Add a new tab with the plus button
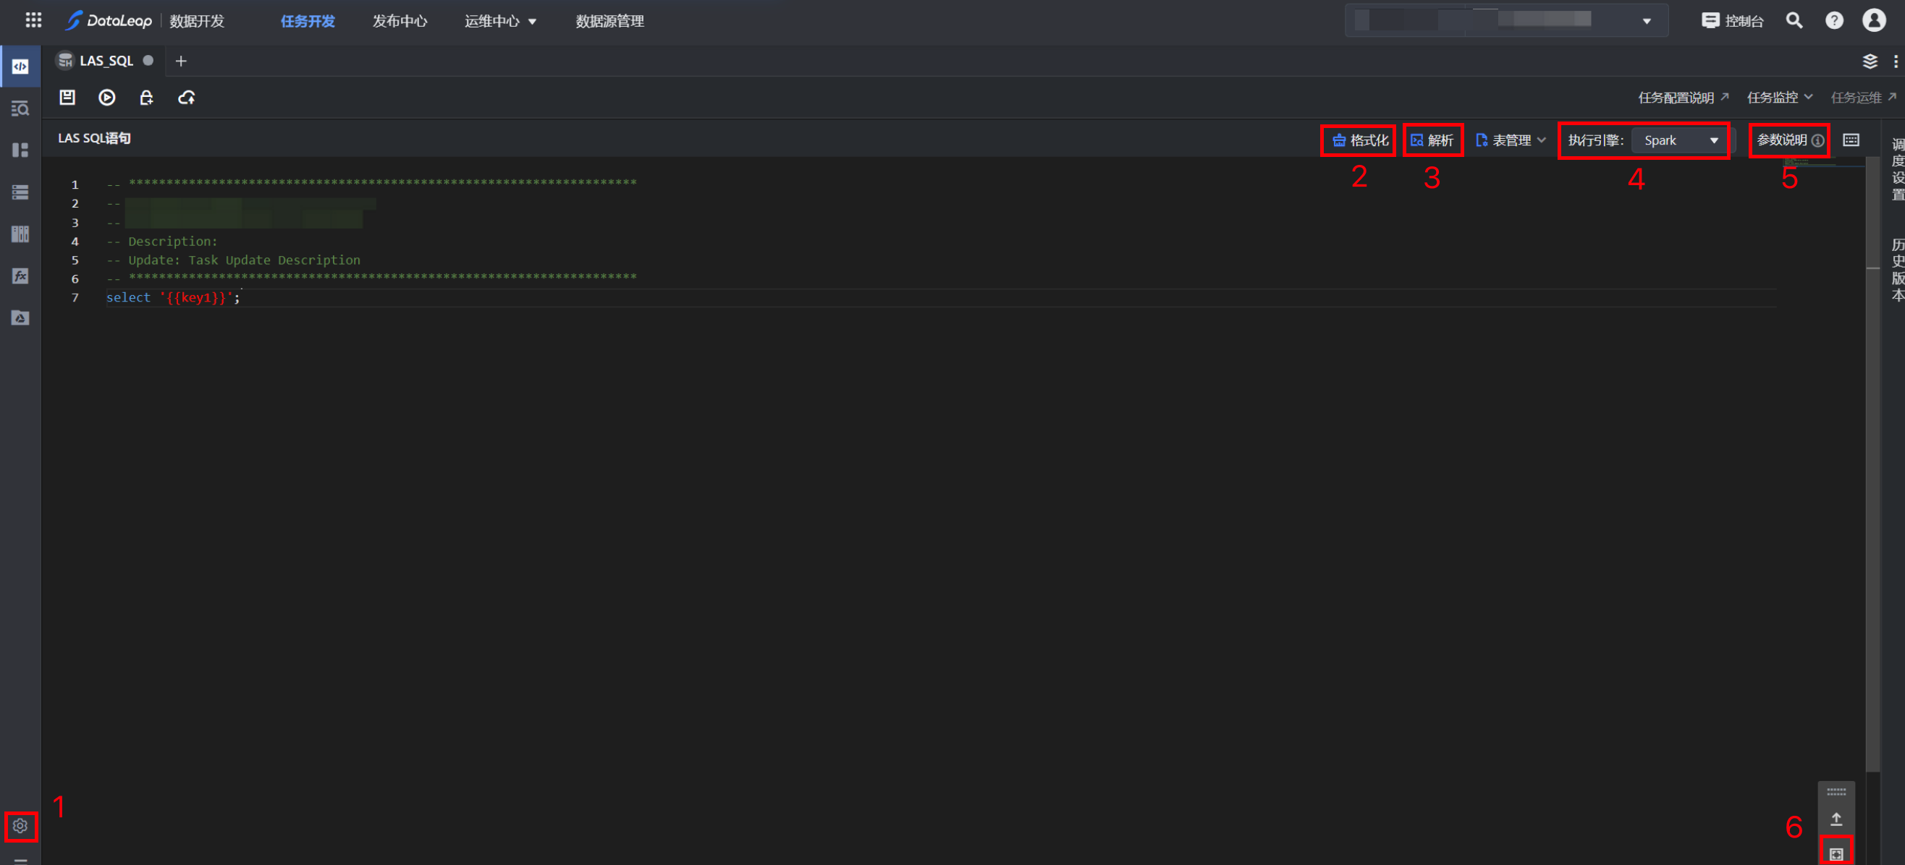1905x865 pixels. coord(180,61)
